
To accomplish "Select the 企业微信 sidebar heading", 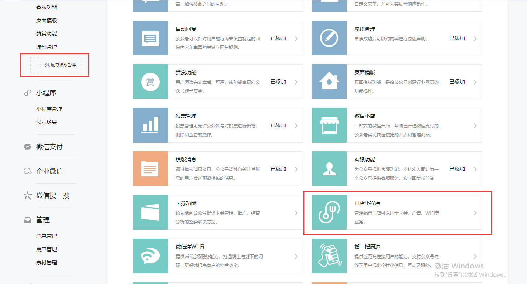I will coord(50,171).
